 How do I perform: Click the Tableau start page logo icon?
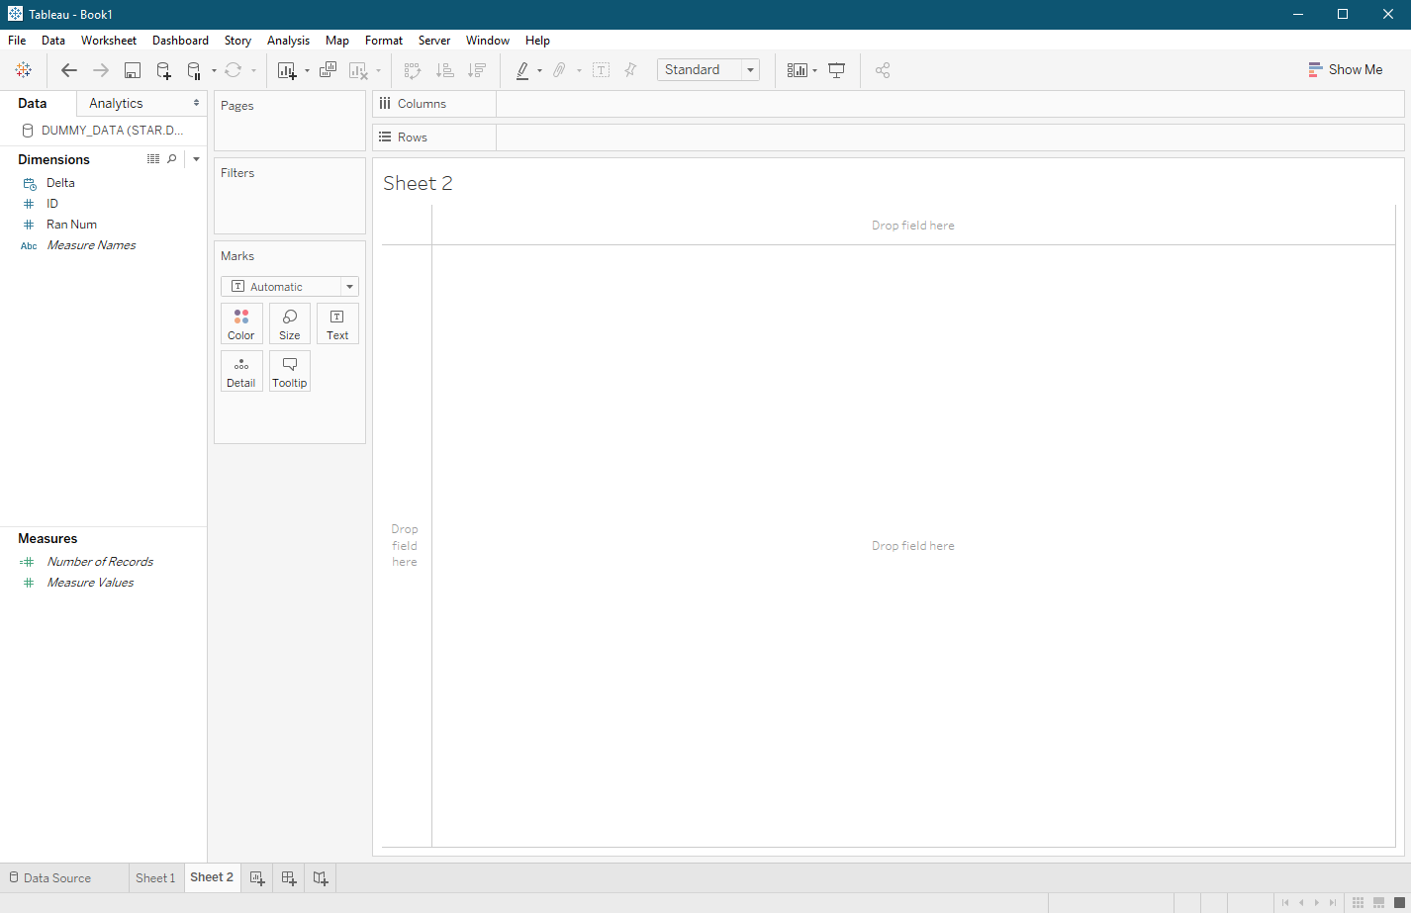coord(24,70)
